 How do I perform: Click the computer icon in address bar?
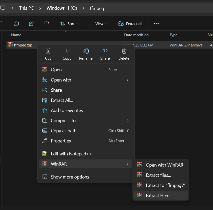3,8
